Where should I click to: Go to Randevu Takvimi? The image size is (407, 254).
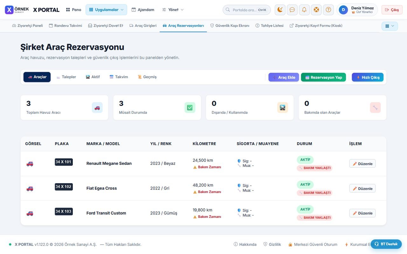66,26
